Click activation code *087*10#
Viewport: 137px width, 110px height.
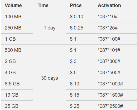(108, 17)
